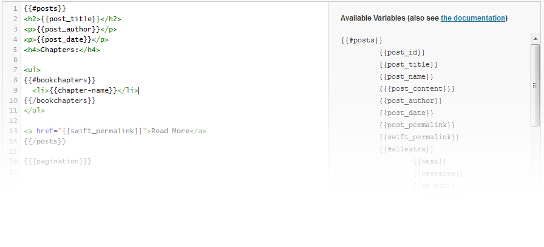544x247 pixels.
Task: Grab the variables list scrollbar thumb
Action: (x=535, y=85)
